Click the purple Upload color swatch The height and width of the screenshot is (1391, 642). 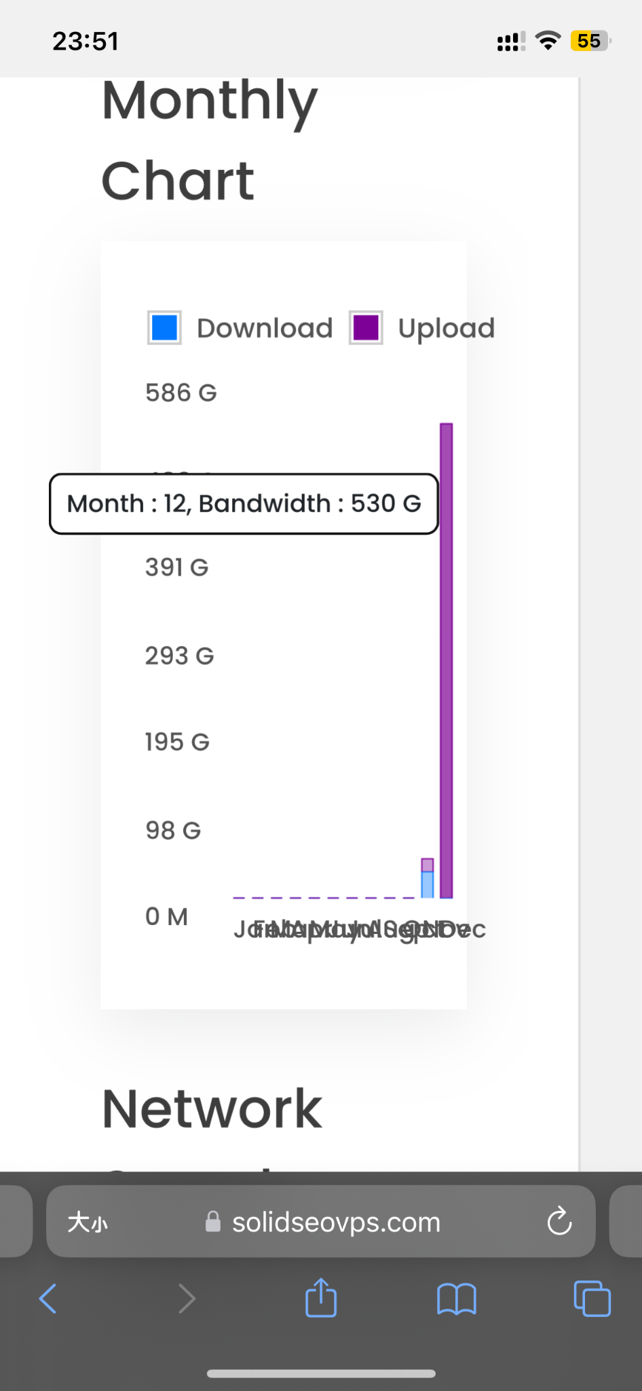(x=366, y=328)
